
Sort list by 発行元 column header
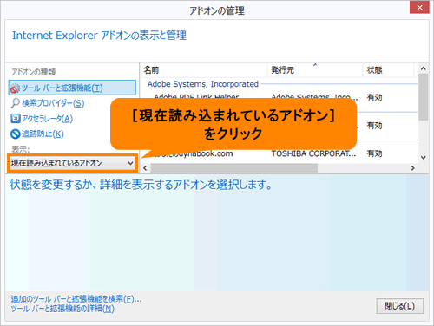coord(315,70)
